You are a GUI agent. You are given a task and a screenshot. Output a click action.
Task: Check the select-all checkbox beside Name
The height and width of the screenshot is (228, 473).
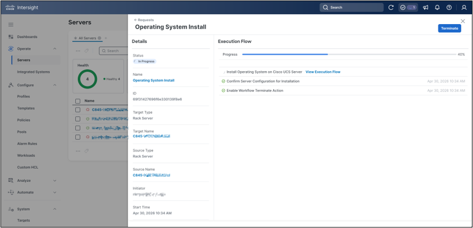pos(78,101)
